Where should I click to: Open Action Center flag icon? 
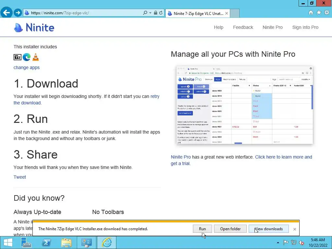coord(286,243)
